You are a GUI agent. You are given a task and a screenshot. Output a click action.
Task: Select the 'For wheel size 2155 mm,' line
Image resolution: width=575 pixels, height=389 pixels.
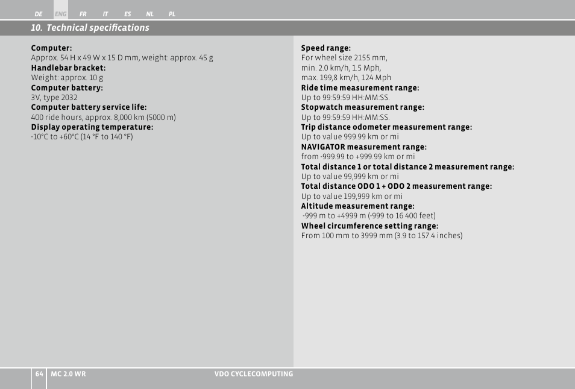(x=344, y=58)
